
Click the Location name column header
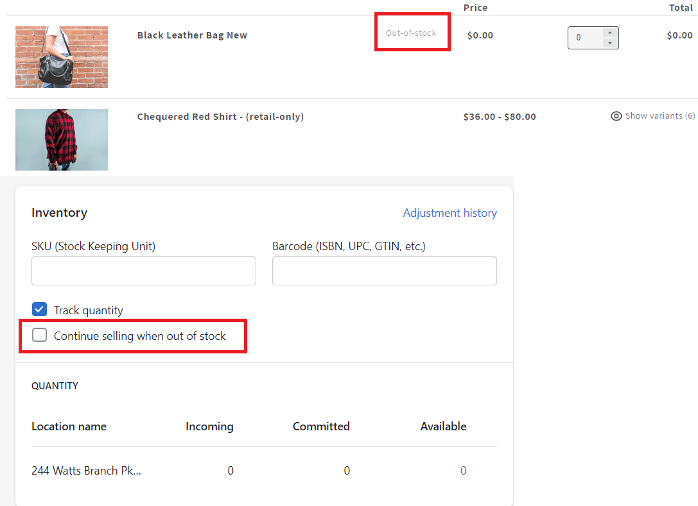coord(69,426)
